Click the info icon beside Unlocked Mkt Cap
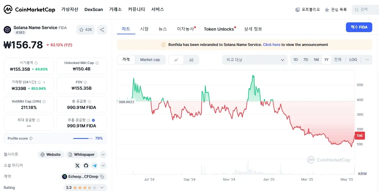The width and height of the screenshot is (379, 191). coord(97,63)
